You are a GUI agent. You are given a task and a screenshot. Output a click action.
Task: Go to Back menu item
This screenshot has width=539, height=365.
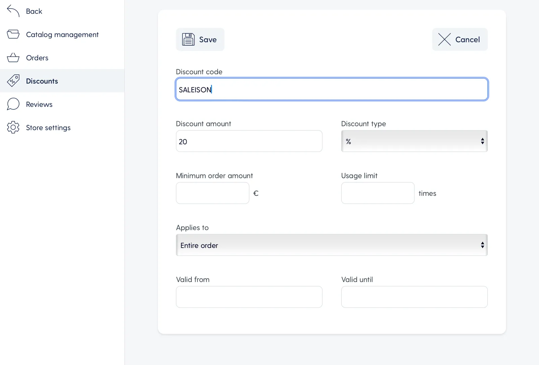click(x=62, y=11)
